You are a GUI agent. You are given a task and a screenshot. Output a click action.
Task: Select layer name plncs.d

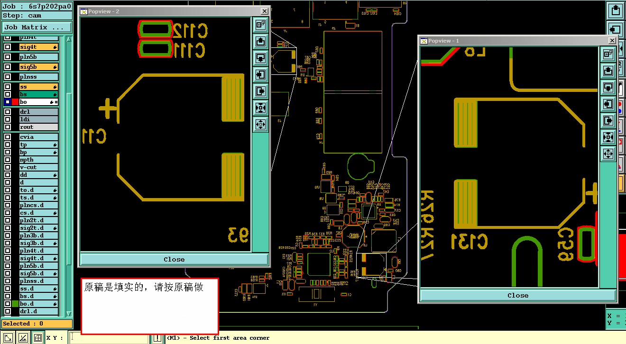point(39,205)
